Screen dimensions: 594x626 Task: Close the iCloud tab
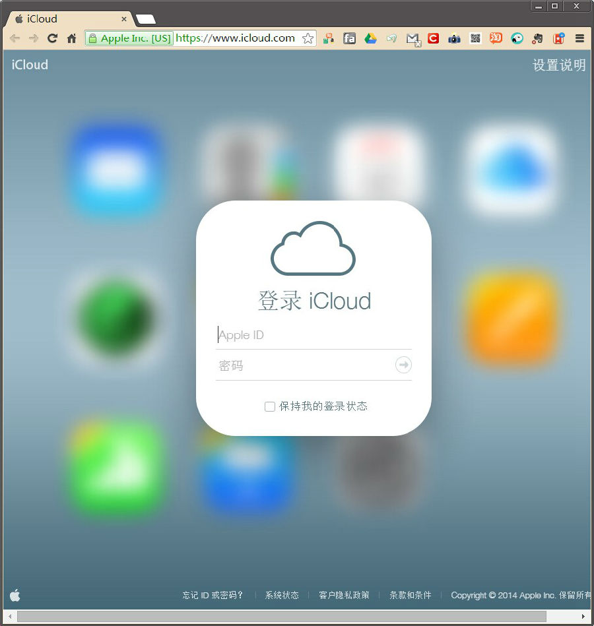(124, 18)
